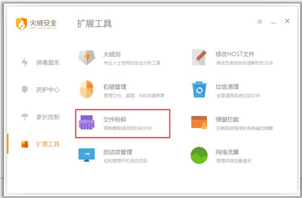The image size is (302, 198).
Task: Launch 垃圾清理 tool title
Action: click(x=228, y=87)
